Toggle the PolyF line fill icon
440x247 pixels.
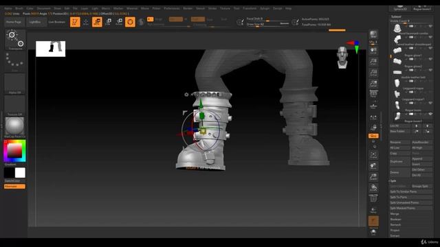pyautogui.click(x=373, y=198)
